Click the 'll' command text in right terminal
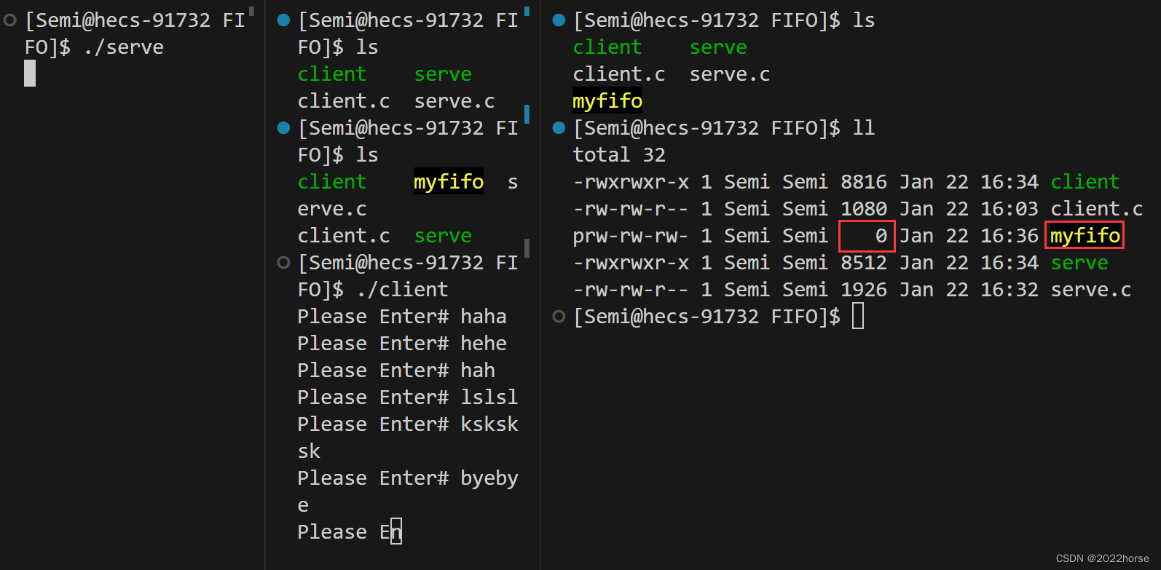Viewport: 1161px width, 570px height. pyautogui.click(x=864, y=128)
